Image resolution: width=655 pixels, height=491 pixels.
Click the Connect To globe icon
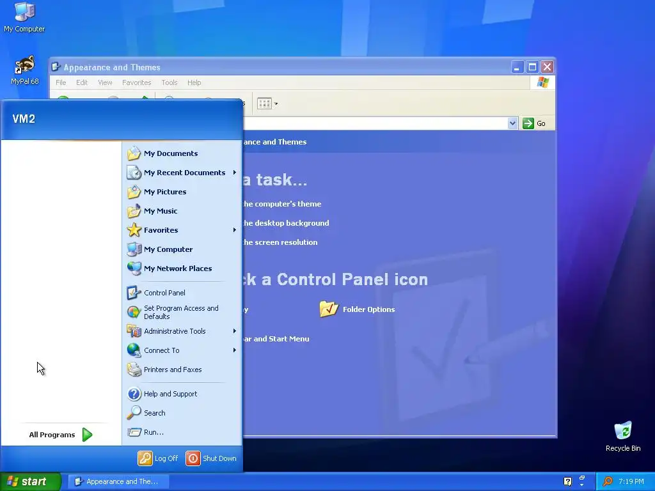point(134,350)
